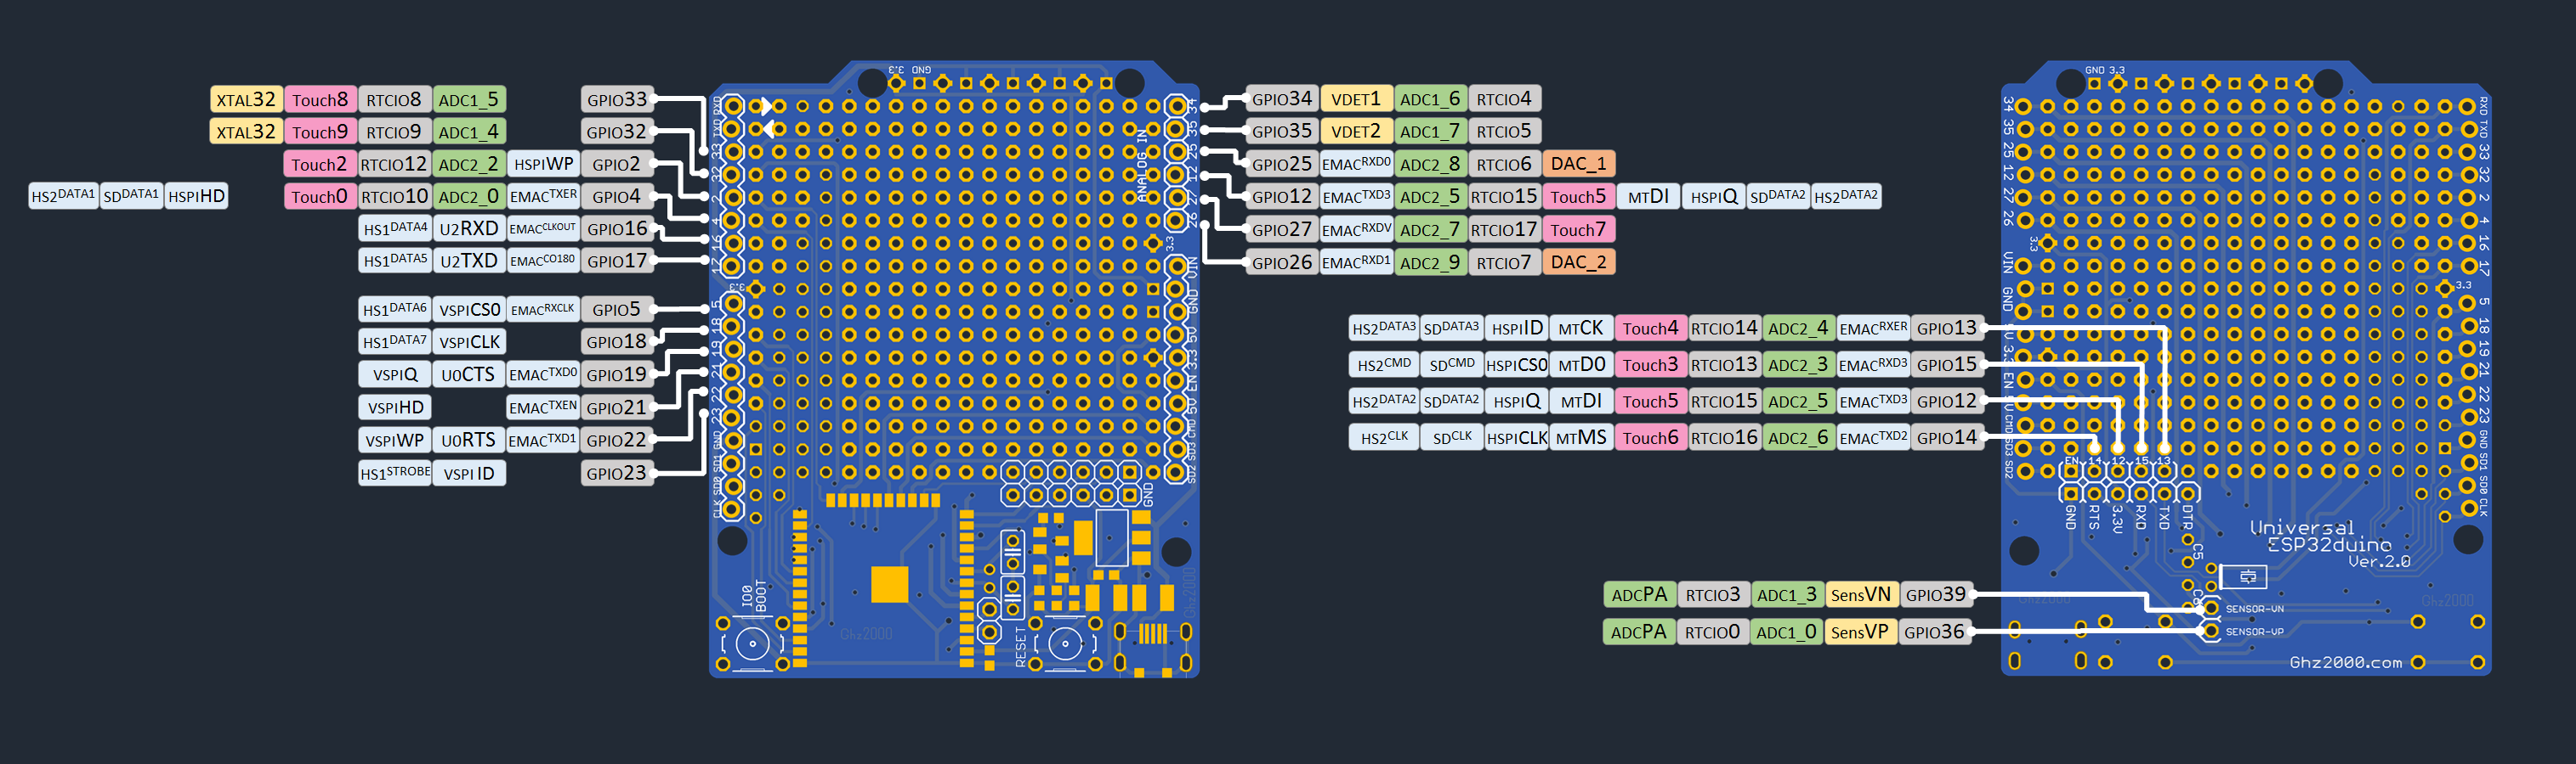Click the SENSOR-VP solder pad
Image resolution: width=2576 pixels, height=764 pixels.
click(x=2211, y=632)
